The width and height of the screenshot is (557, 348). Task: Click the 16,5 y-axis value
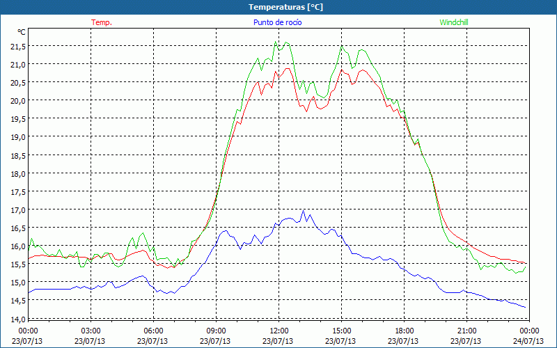19,228
